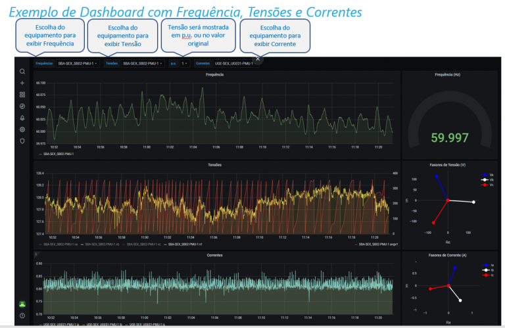505x328 pixels.
Task: Open the Server Admin shield icon
Action: pyautogui.click(x=22, y=141)
